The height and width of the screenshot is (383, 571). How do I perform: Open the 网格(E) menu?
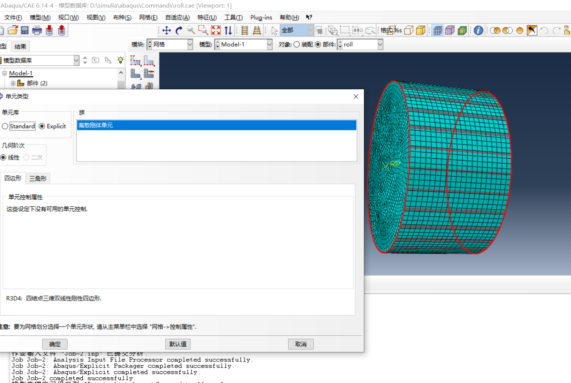pos(148,17)
